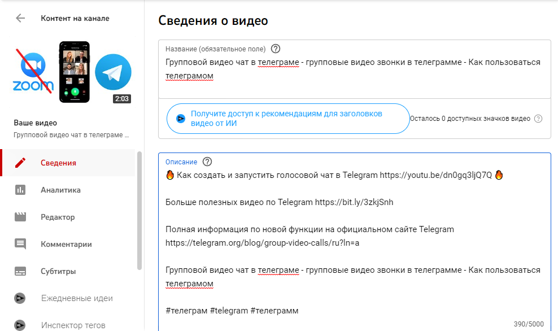Viewport: 558px width, 331px height.
Task: Show help for the Название field
Action: (276, 49)
